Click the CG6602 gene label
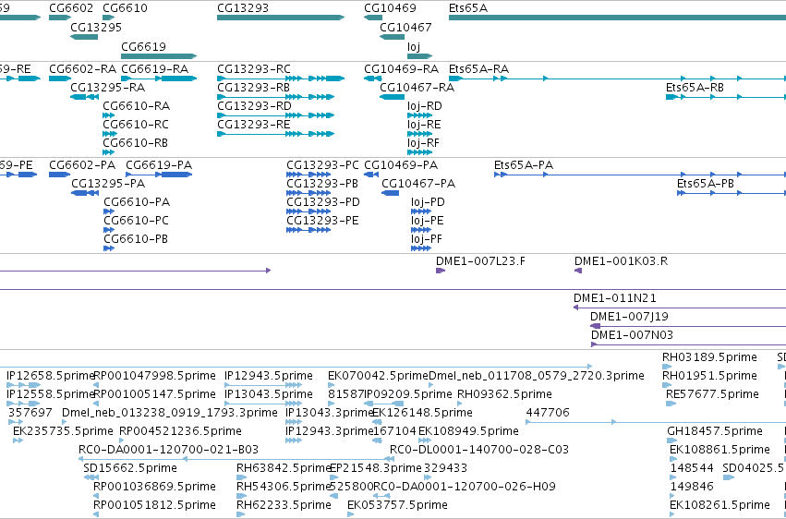 point(71,8)
